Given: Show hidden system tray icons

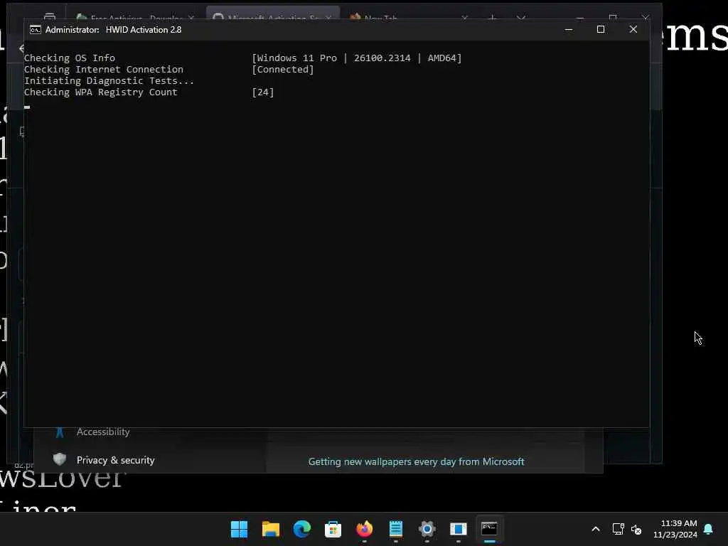Looking at the screenshot, I should (x=596, y=529).
